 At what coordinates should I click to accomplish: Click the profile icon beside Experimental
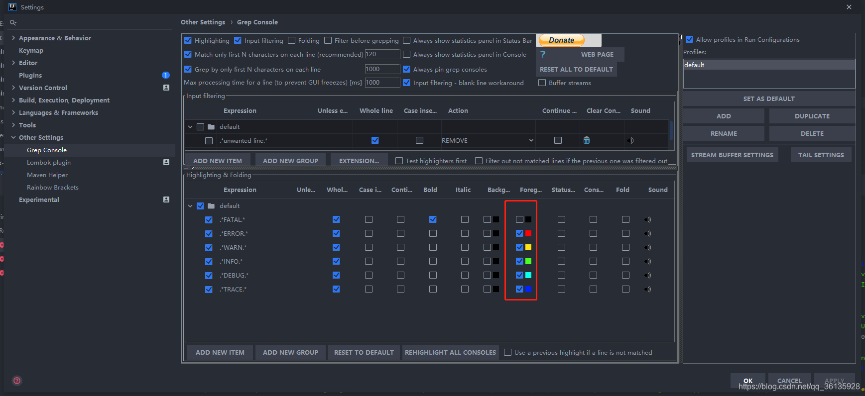(166, 199)
